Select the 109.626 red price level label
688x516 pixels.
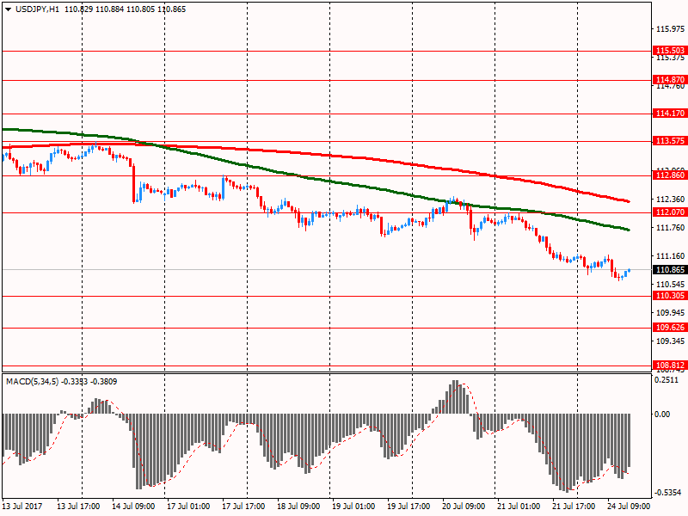[670, 328]
